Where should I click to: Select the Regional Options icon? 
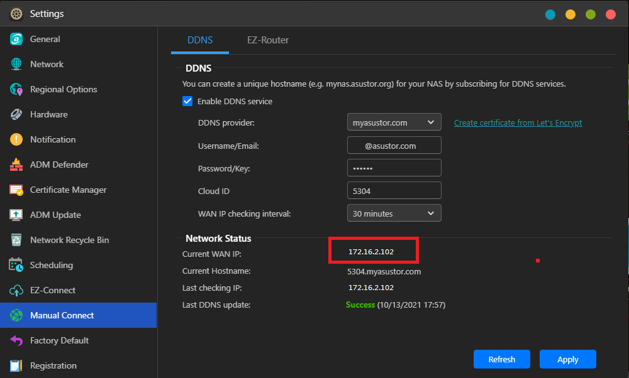pos(16,89)
